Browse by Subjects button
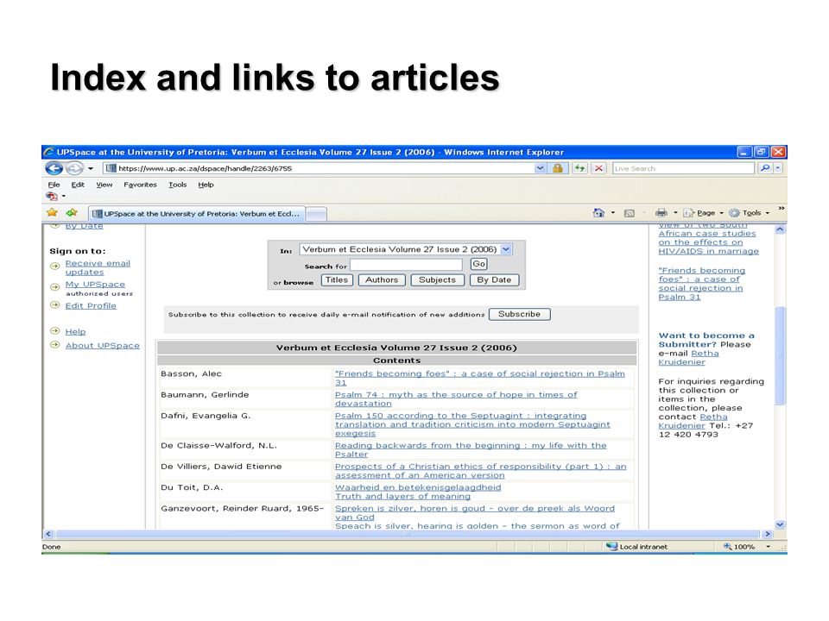The width and height of the screenshot is (829, 621). (437, 279)
